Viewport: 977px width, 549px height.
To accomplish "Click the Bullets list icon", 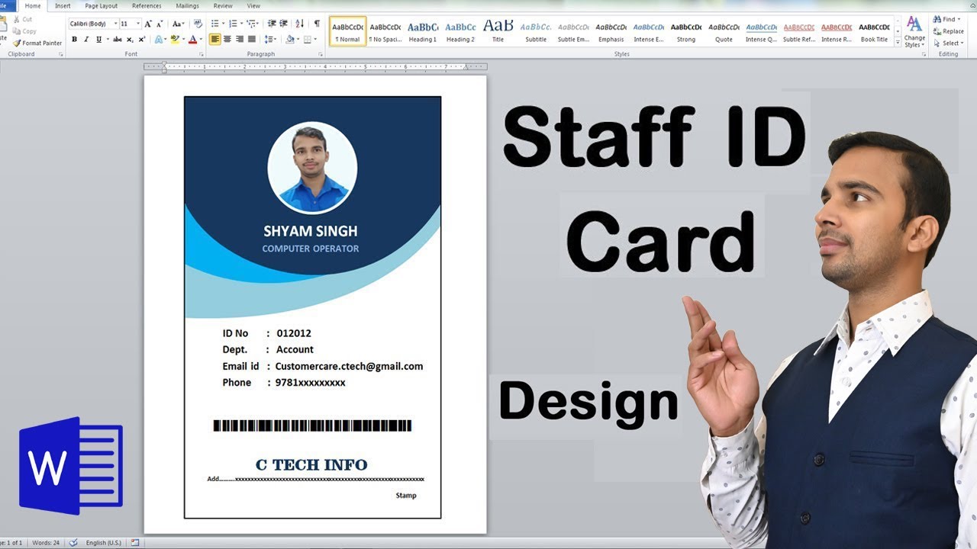I will coord(215,24).
